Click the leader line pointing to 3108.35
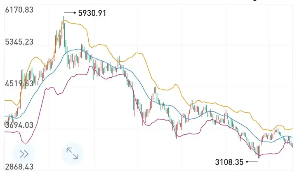 253,162
